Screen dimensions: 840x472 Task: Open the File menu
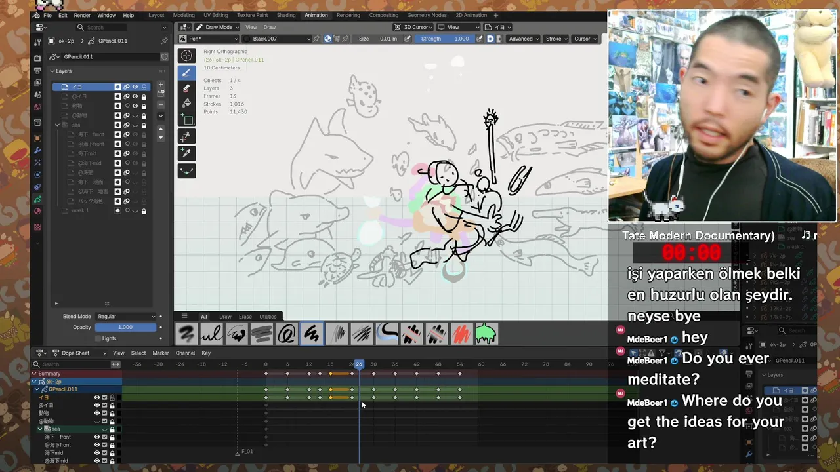pos(47,15)
